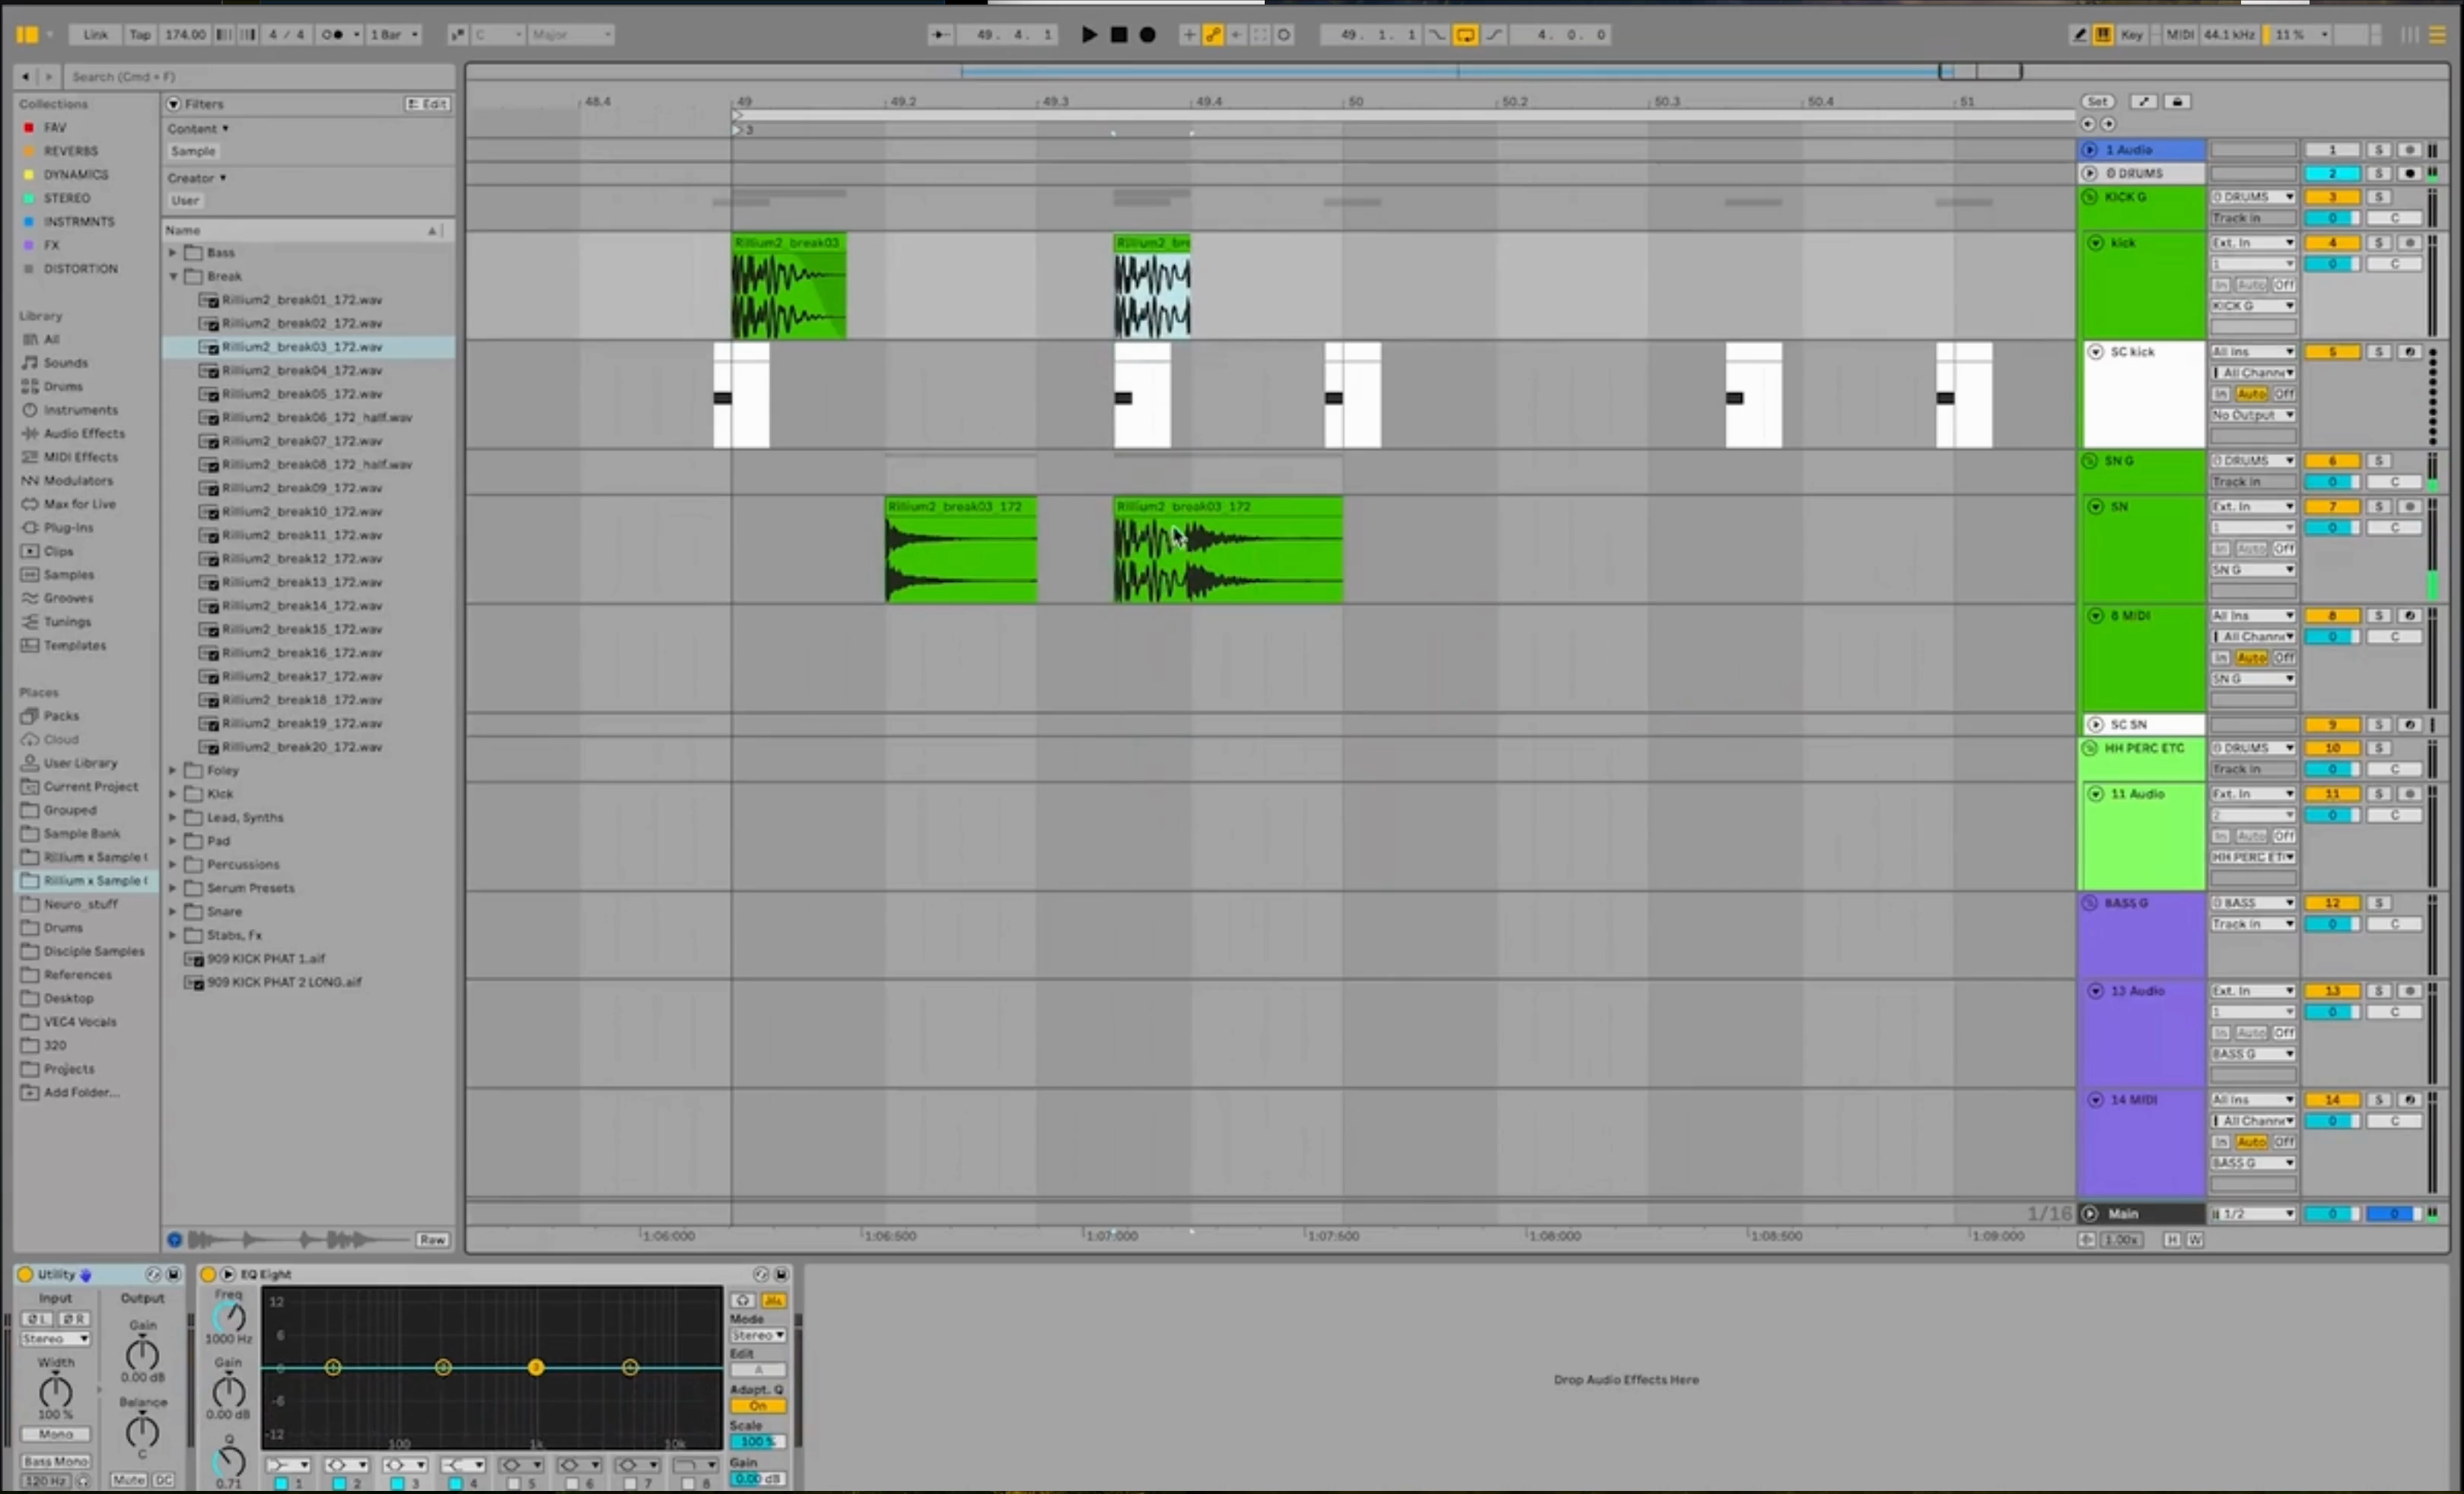Toggle Adaptive Q On button
The width and height of the screenshot is (2464, 1494).
758,1405
